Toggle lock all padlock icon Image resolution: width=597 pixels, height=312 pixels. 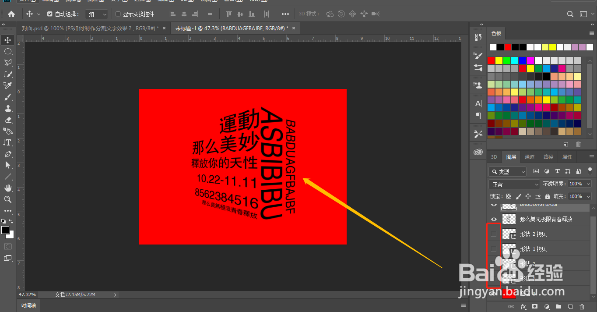[x=548, y=196]
